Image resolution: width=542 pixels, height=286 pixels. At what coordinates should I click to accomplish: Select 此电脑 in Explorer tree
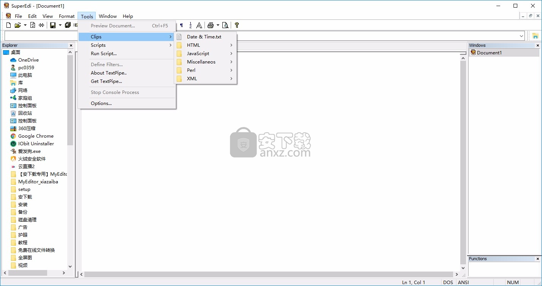tap(25, 75)
